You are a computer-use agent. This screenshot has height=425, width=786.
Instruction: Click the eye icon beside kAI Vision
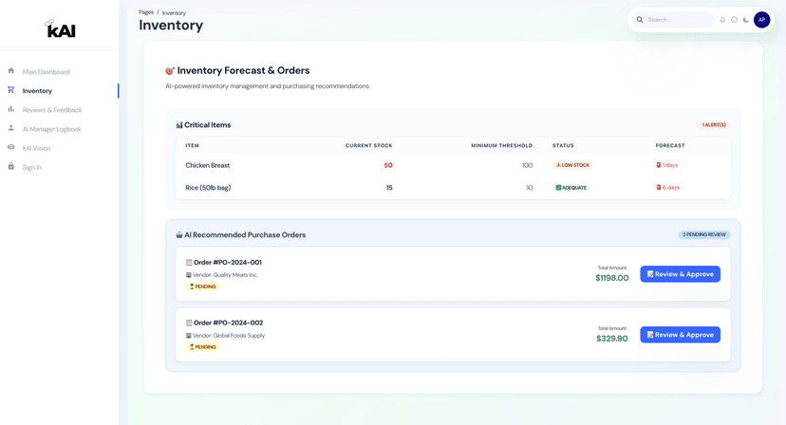pyautogui.click(x=11, y=147)
